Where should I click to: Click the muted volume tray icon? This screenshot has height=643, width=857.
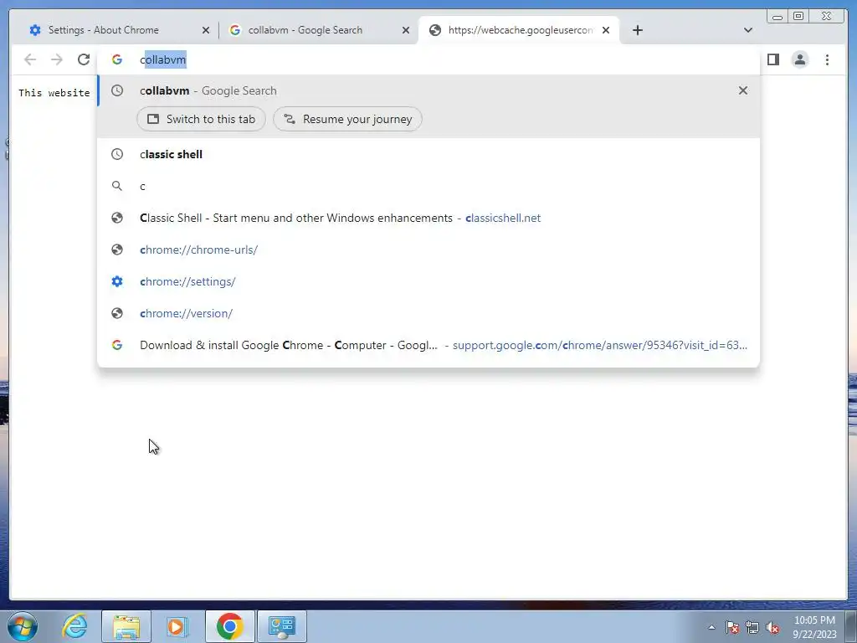tap(772, 627)
